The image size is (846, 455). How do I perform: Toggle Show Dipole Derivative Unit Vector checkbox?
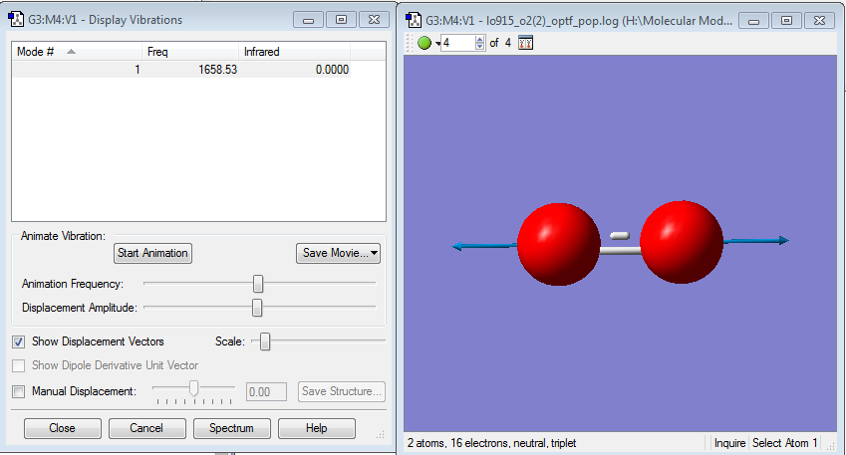(18, 365)
